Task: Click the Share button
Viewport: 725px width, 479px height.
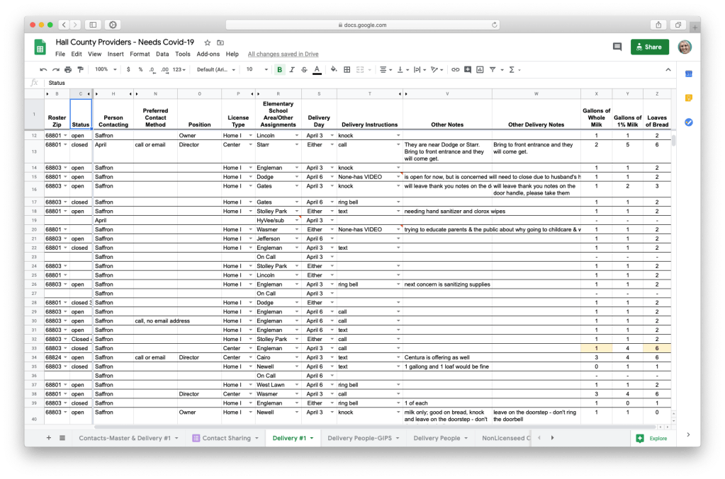Action: pyautogui.click(x=648, y=46)
